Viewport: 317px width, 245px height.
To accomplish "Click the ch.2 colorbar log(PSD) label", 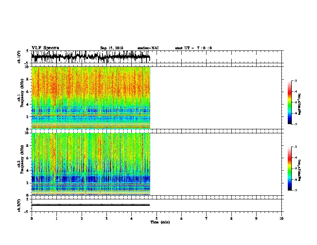I will click(x=299, y=170).
